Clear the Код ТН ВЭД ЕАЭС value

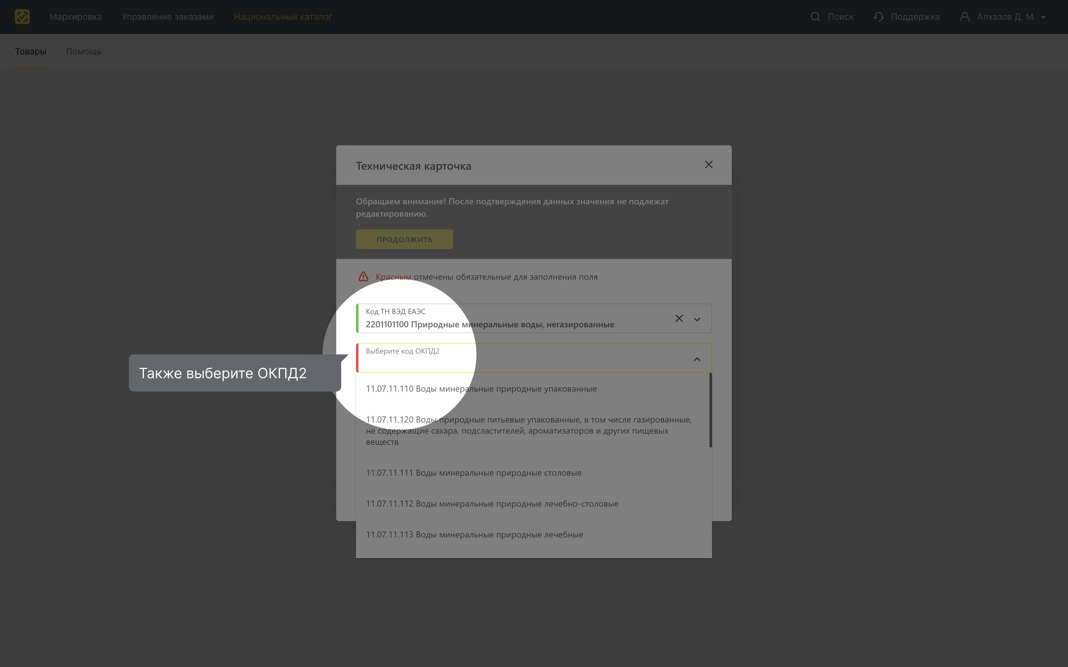coord(679,318)
